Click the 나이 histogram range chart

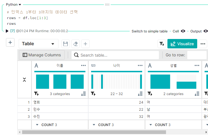pyautogui.click(x=117, y=82)
